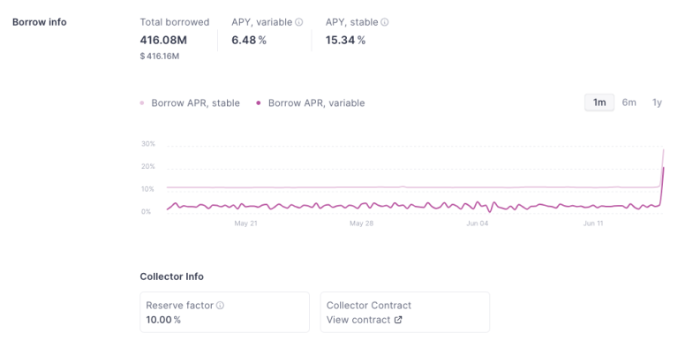Screen dimensions: 678x356
Task: Click the Jun 04 date on chart axis
Action: [x=478, y=223]
